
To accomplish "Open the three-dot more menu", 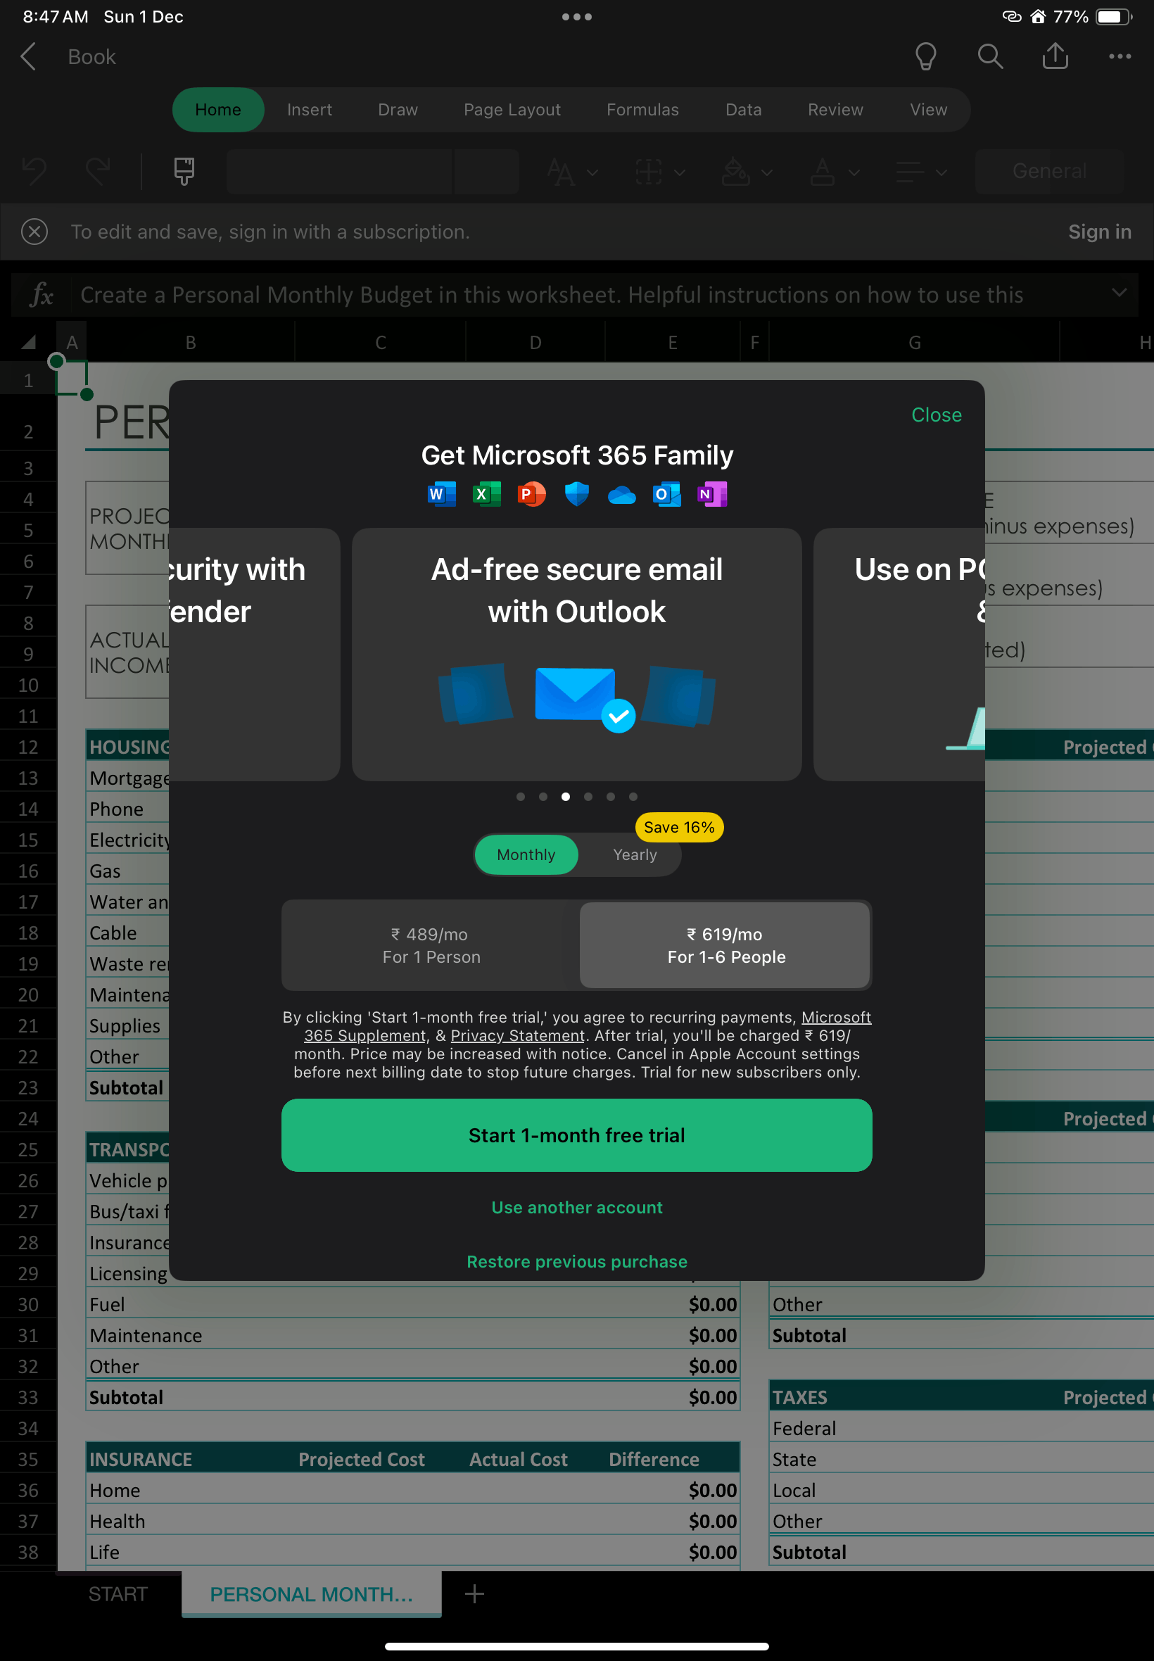I will tap(1120, 56).
